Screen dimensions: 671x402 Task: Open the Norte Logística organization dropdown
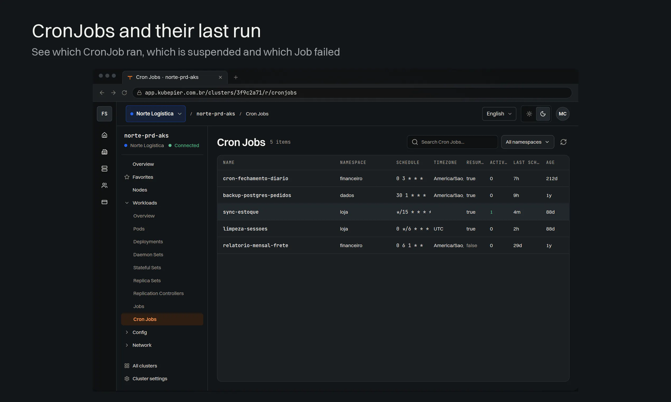(156, 114)
